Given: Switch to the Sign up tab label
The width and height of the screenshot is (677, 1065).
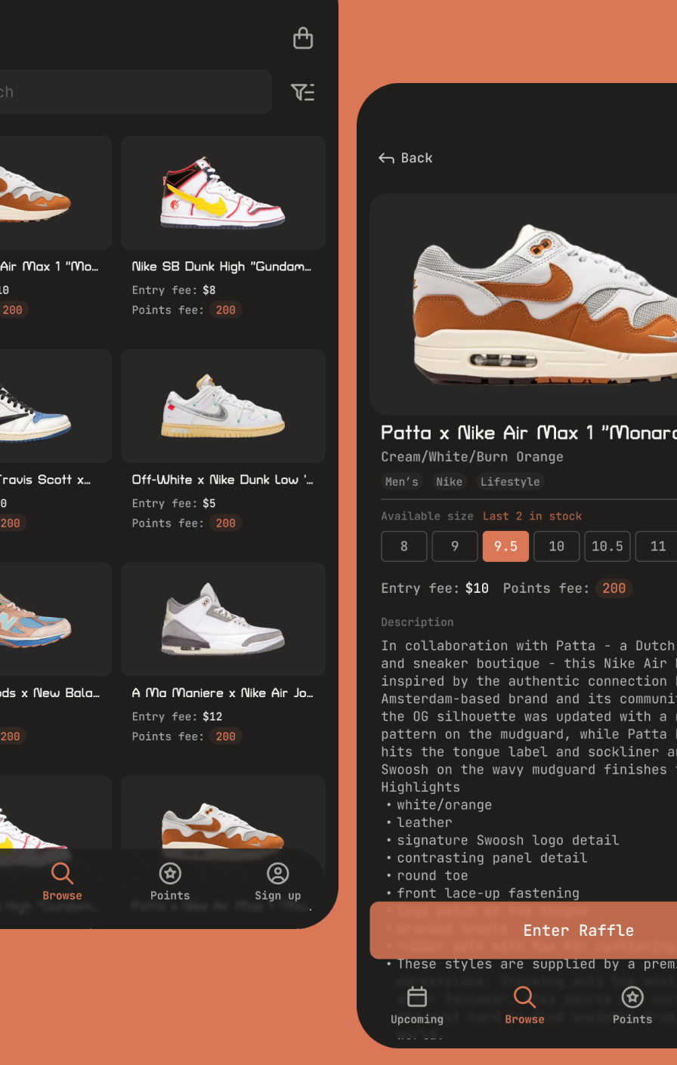Looking at the screenshot, I should point(278,896).
